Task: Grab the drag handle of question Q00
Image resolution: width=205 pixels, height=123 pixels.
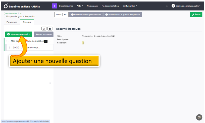Action: 10,47
